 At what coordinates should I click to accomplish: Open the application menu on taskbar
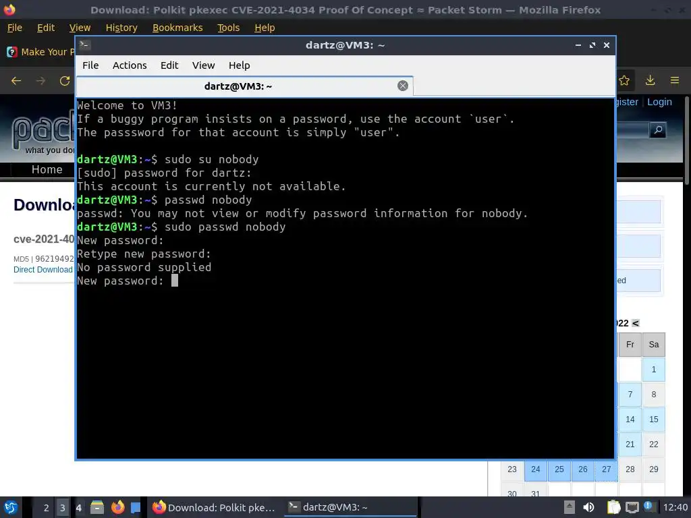11,507
